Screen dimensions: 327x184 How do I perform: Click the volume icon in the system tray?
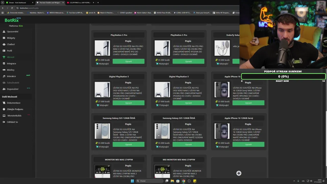pos(311,181)
